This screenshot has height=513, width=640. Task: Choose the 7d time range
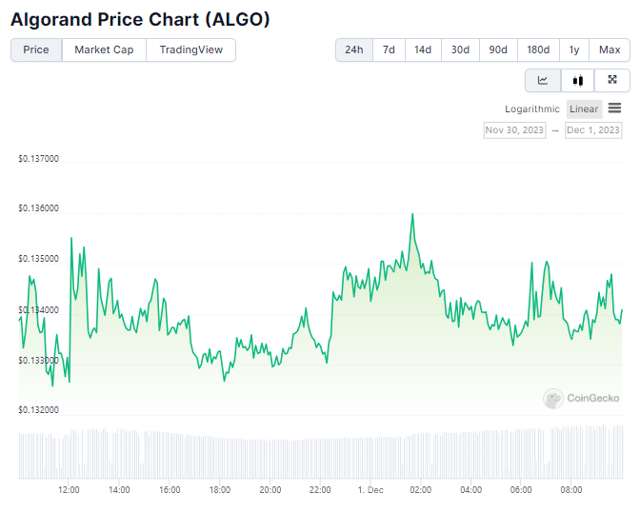389,49
